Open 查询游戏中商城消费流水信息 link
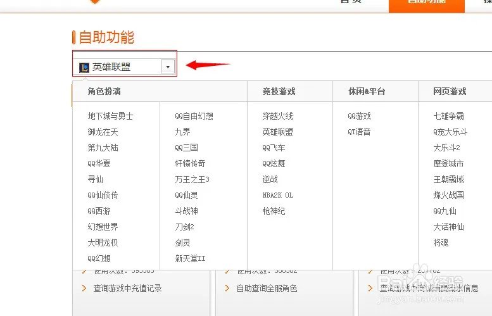The width and height of the screenshot is (492, 316). coord(429,288)
